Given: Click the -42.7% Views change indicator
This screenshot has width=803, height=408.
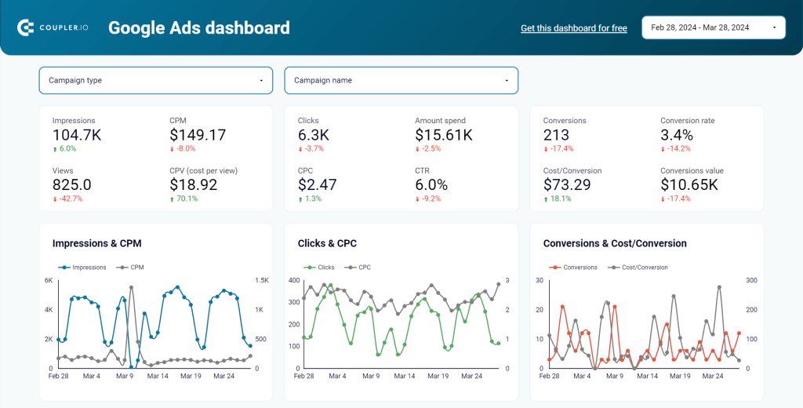Looking at the screenshot, I should click(x=67, y=199).
